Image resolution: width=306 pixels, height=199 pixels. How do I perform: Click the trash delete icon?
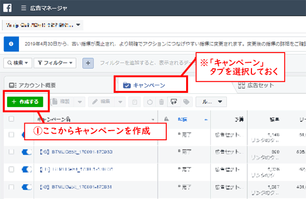(x=161, y=102)
